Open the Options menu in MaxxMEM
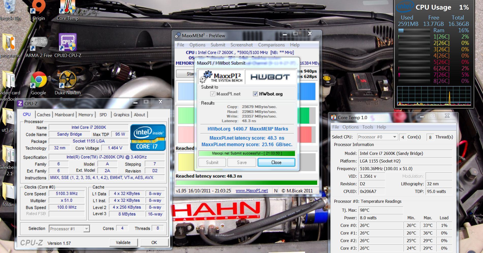 (x=197, y=45)
